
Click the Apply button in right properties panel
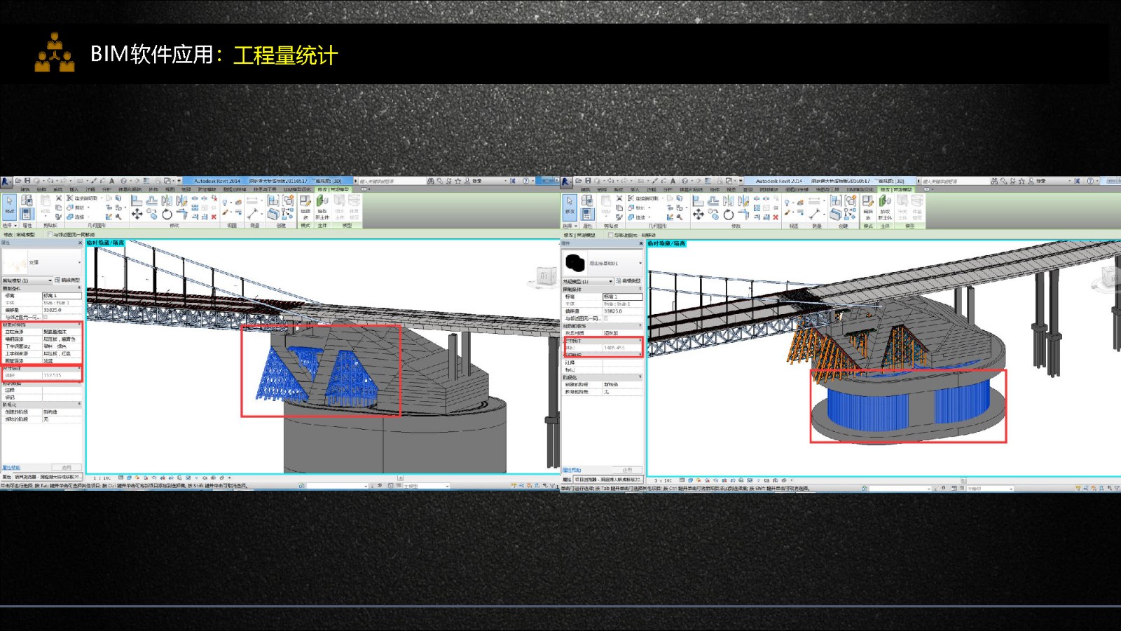[x=627, y=470]
